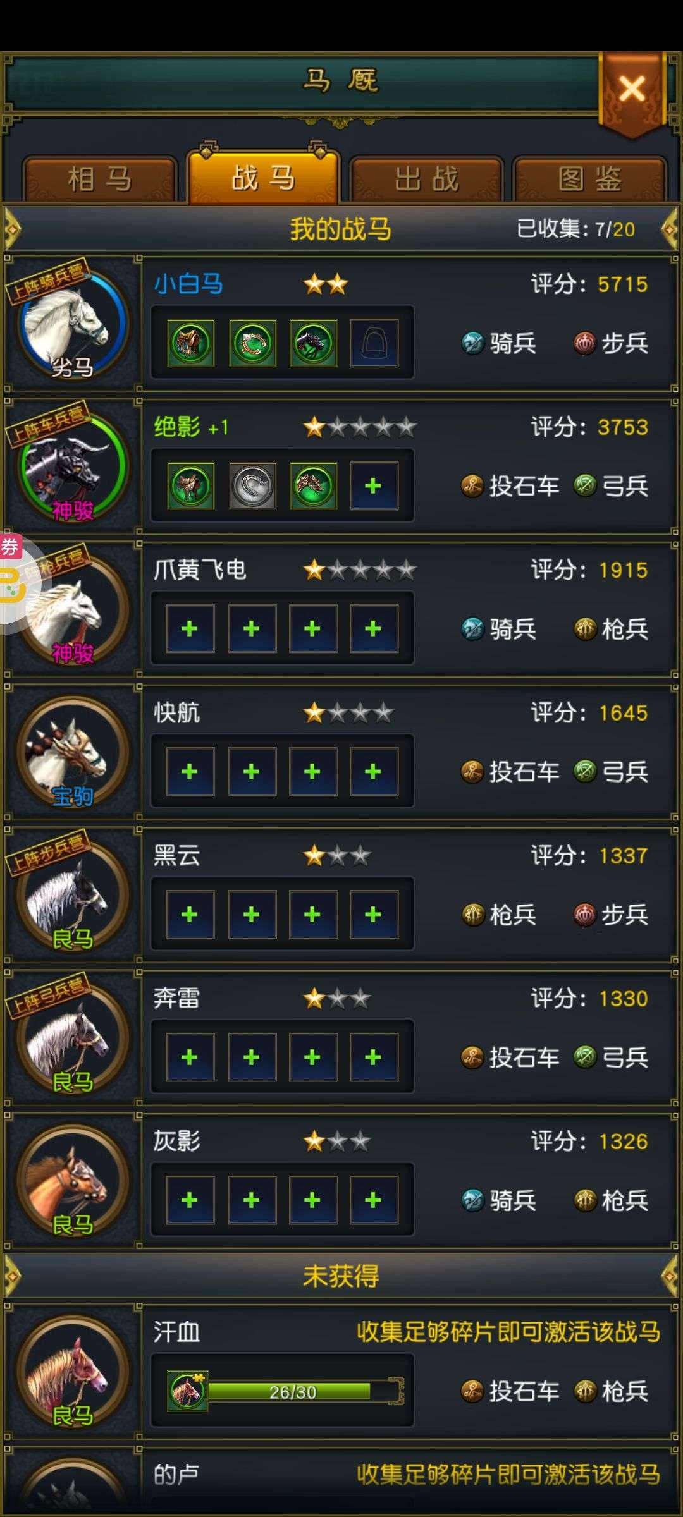Viewport: 683px width, 1517px height.
Task: Open the floating coupon bubble
Action: tap(14, 583)
